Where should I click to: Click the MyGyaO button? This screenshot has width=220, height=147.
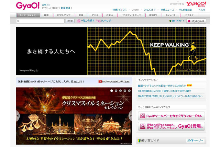tap(197, 21)
